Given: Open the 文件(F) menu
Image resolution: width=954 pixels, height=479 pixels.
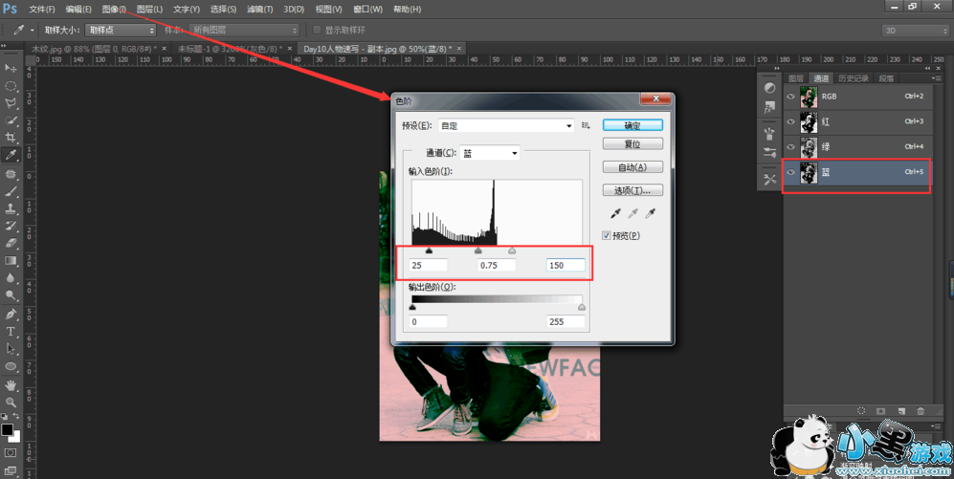Looking at the screenshot, I should (41, 10).
